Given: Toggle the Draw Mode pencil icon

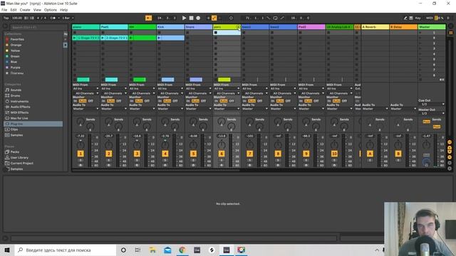Looking at the screenshot, I should [x=405, y=18].
